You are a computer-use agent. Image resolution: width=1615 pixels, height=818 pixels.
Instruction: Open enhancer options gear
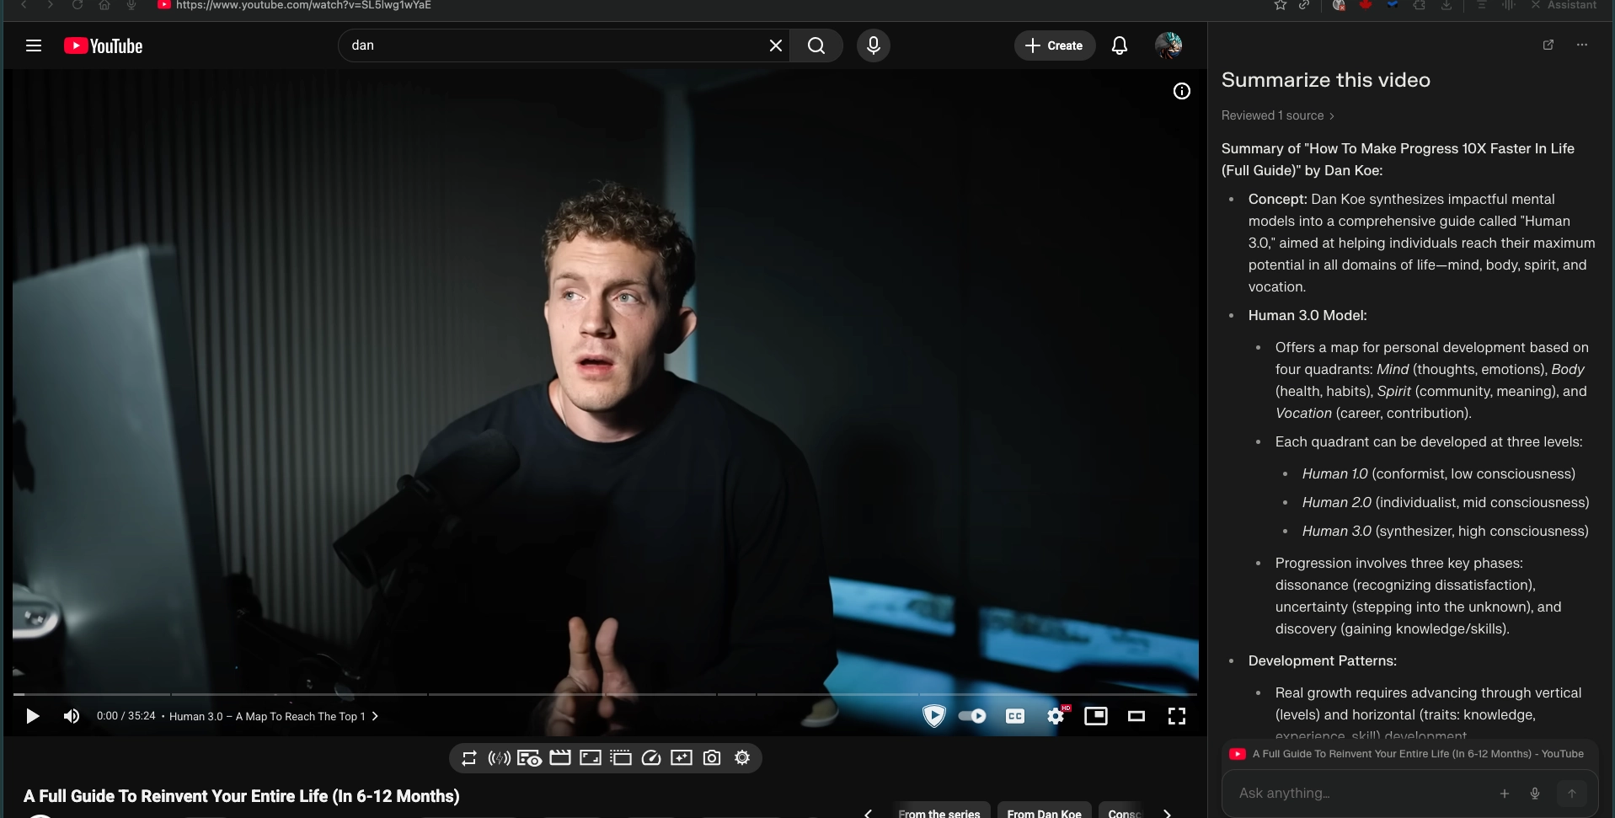click(742, 758)
